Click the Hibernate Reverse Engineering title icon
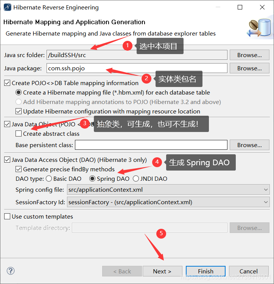This screenshot has height=284, width=274. point(8,7)
